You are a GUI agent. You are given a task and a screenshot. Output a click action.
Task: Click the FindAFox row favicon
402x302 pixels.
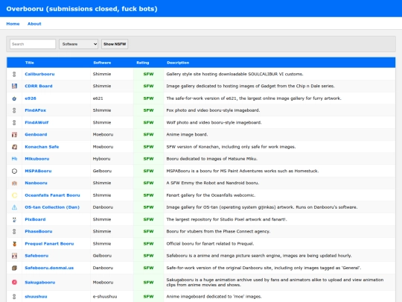[14, 110]
